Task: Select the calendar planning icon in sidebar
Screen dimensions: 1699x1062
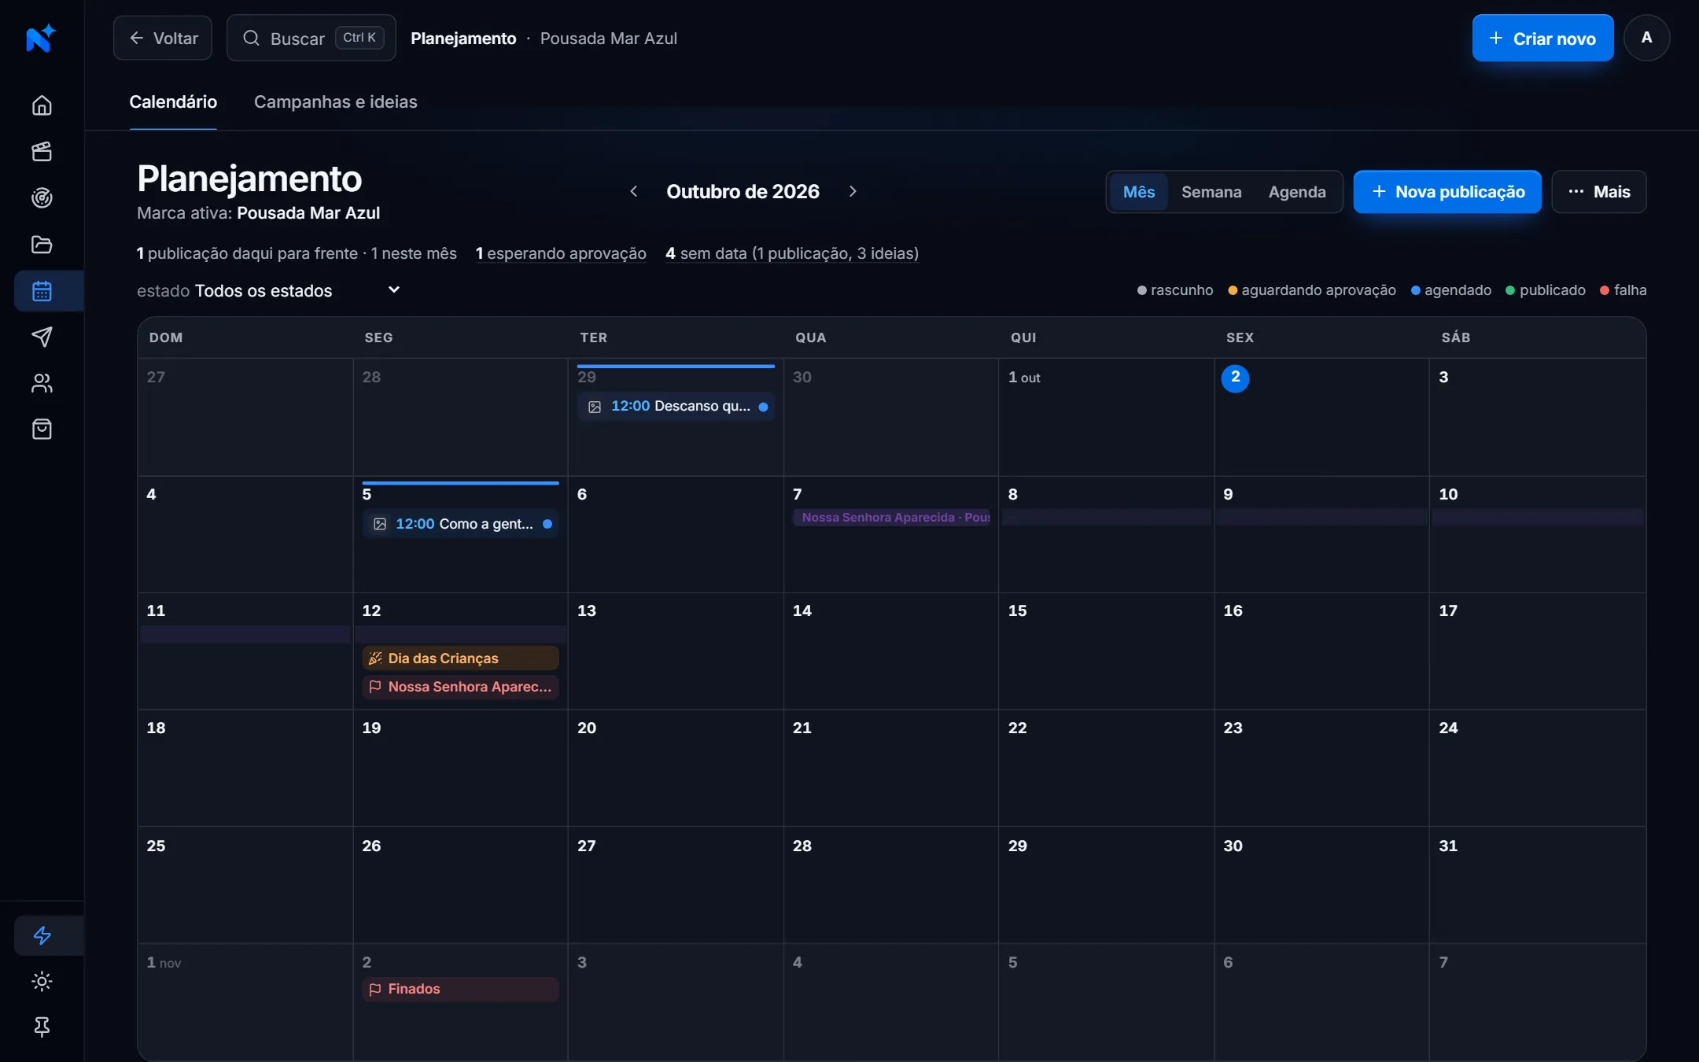Action: [42, 291]
